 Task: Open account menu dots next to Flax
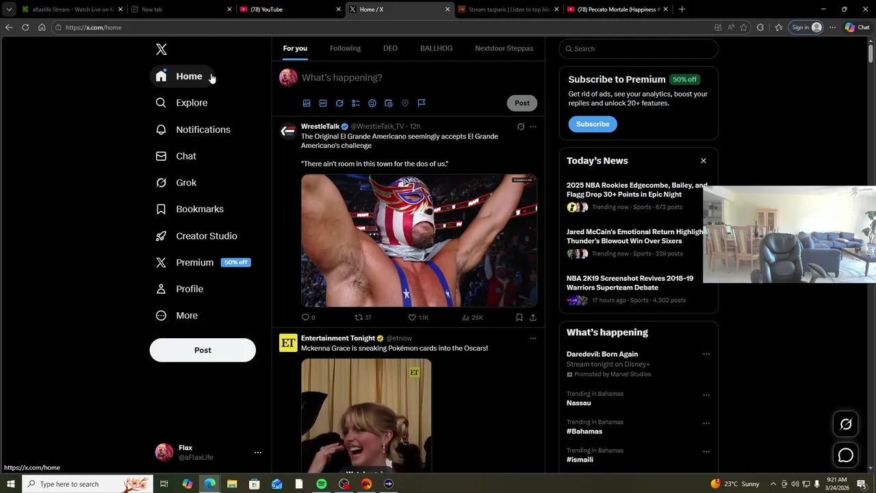coord(258,453)
